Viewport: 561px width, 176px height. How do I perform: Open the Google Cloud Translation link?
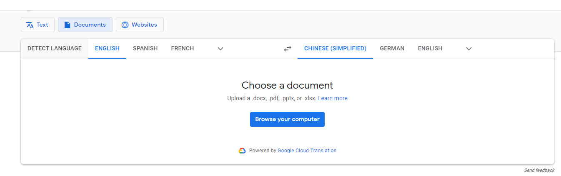tap(307, 151)
